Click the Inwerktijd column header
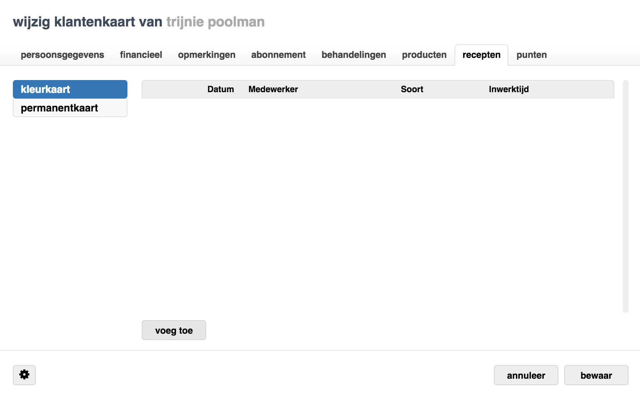The image size is (640, 398). click(509, 89)
